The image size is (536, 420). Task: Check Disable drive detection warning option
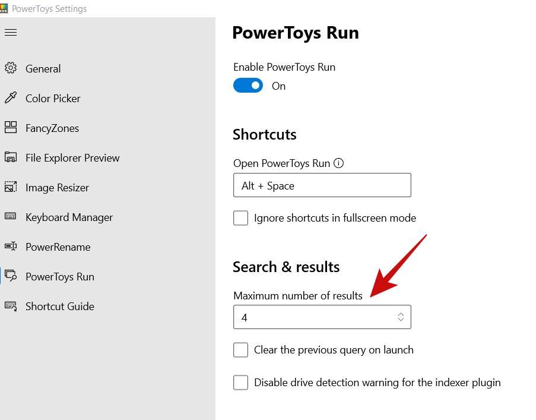[x=240, y=383]
